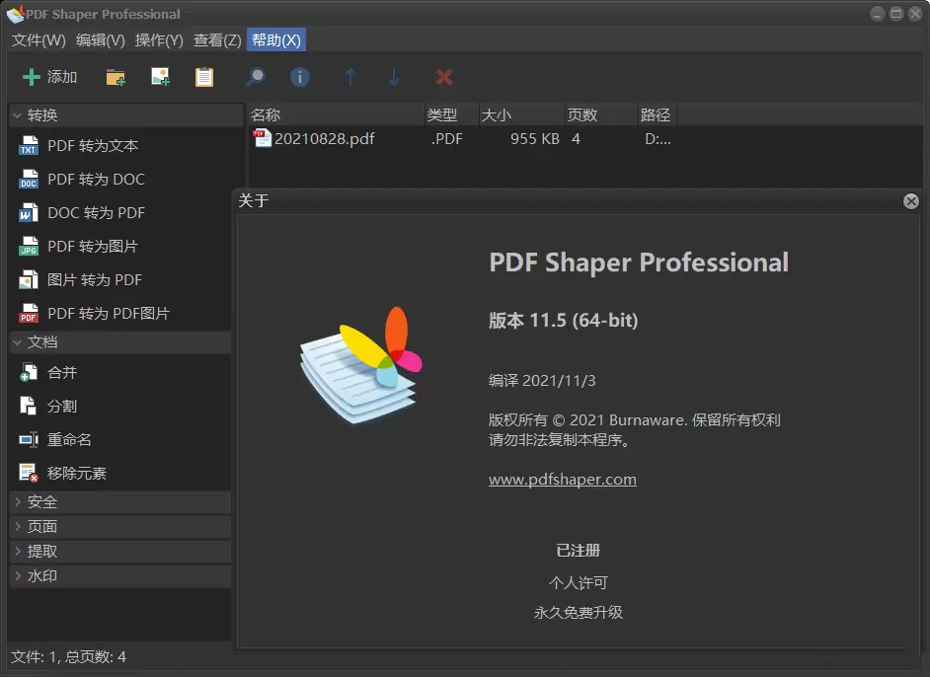Click the Word icon beside DOC 转为 PDF
930x677 pixels.
coord(29,212)
